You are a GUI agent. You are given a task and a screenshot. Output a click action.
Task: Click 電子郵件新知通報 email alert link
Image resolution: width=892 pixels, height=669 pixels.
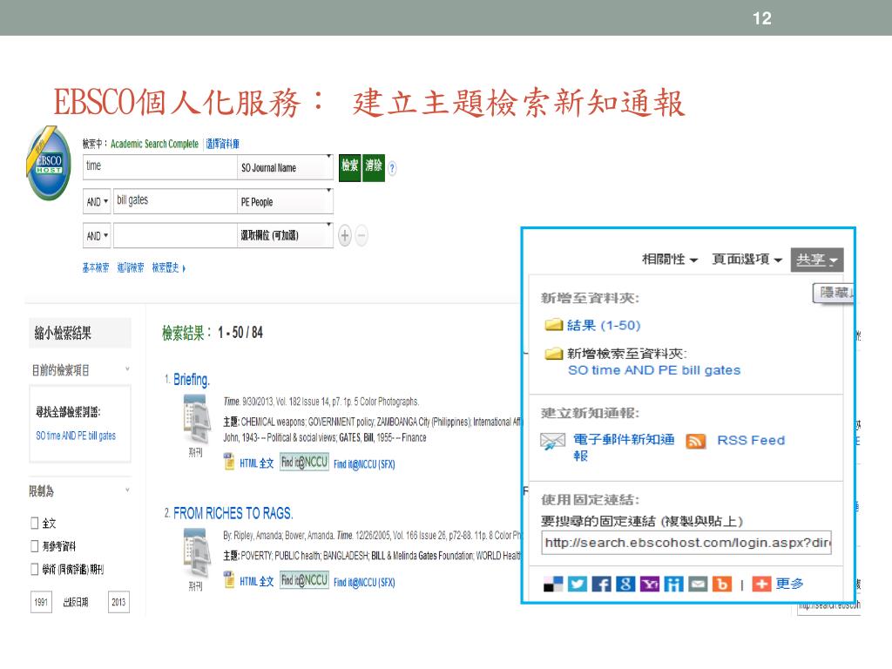click(624, 447)
